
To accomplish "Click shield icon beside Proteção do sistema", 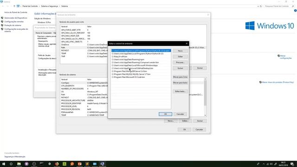I will point(2,25).
